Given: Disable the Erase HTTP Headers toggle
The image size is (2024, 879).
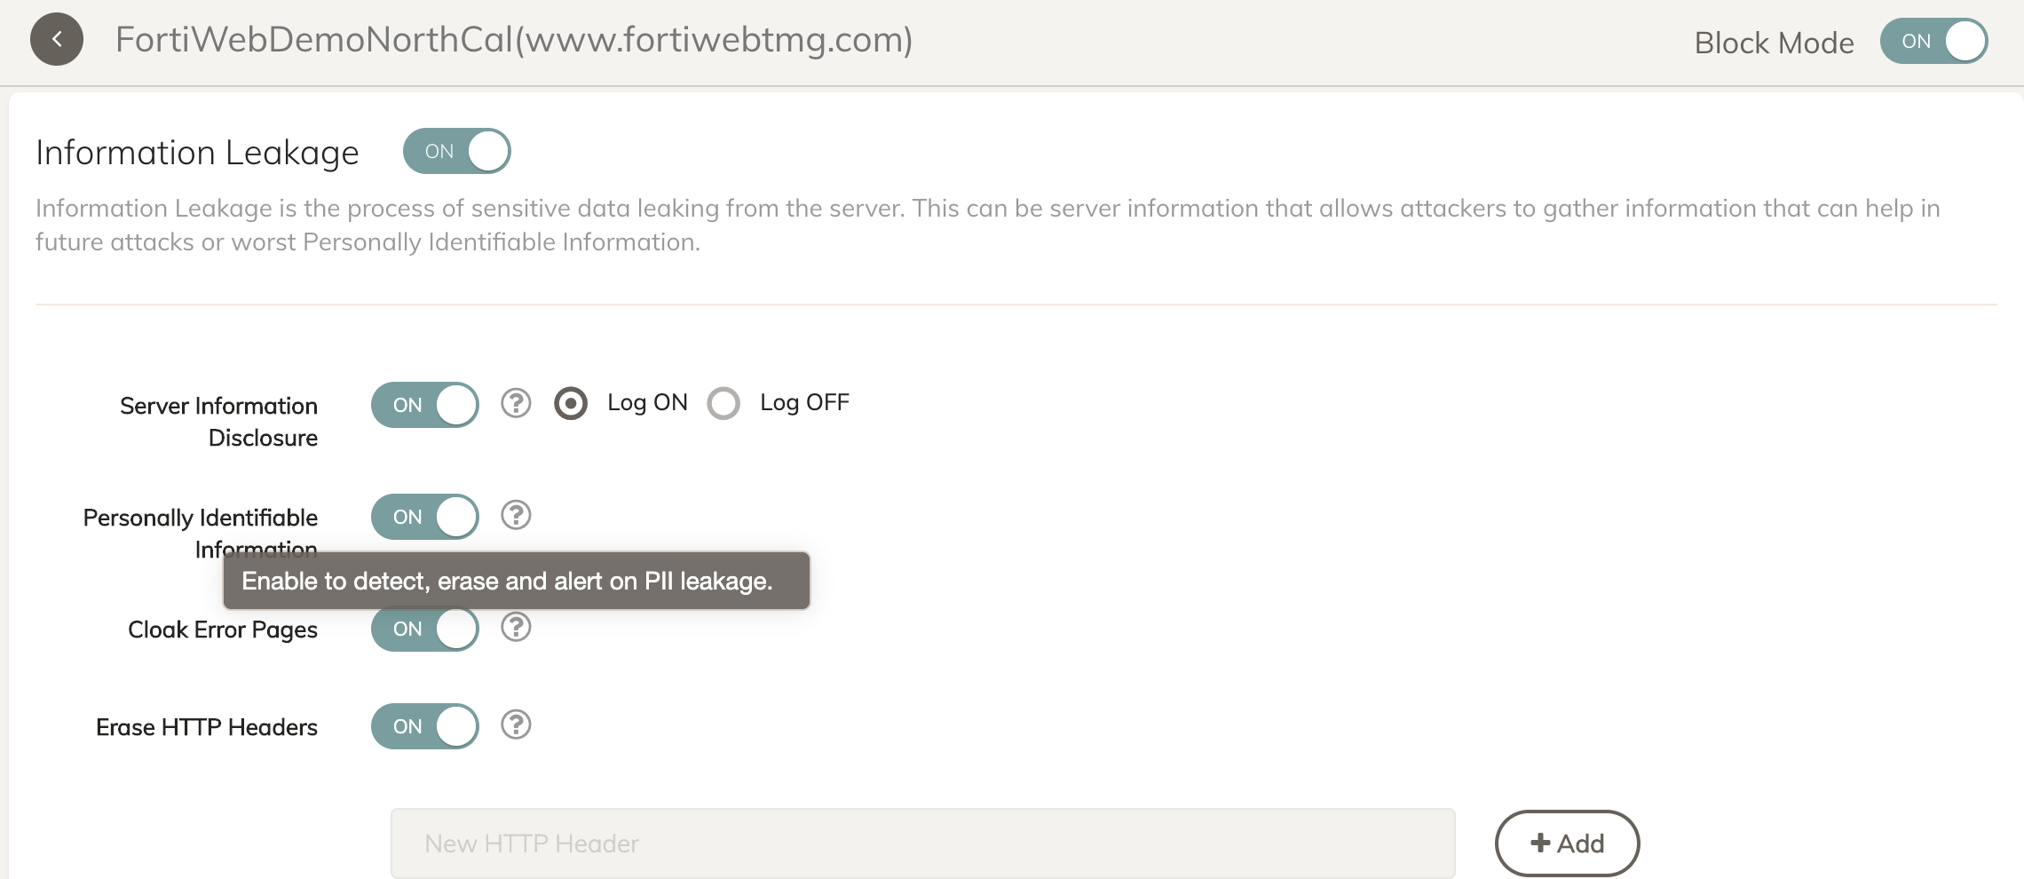Looking at the screenshot, I should (x=424, y=726).
